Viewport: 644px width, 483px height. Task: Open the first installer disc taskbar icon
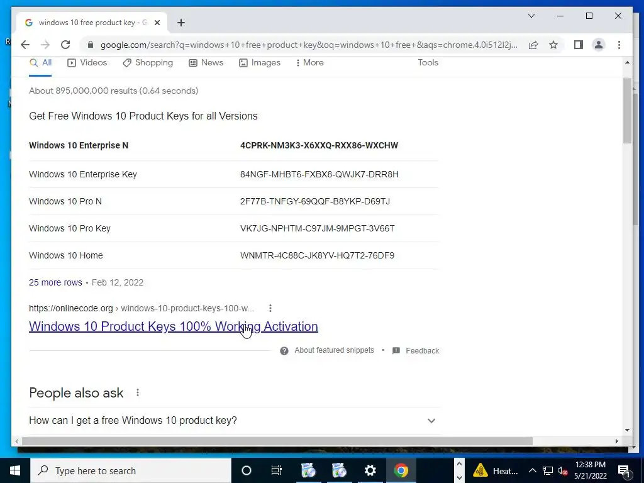[x=308, y=470]
